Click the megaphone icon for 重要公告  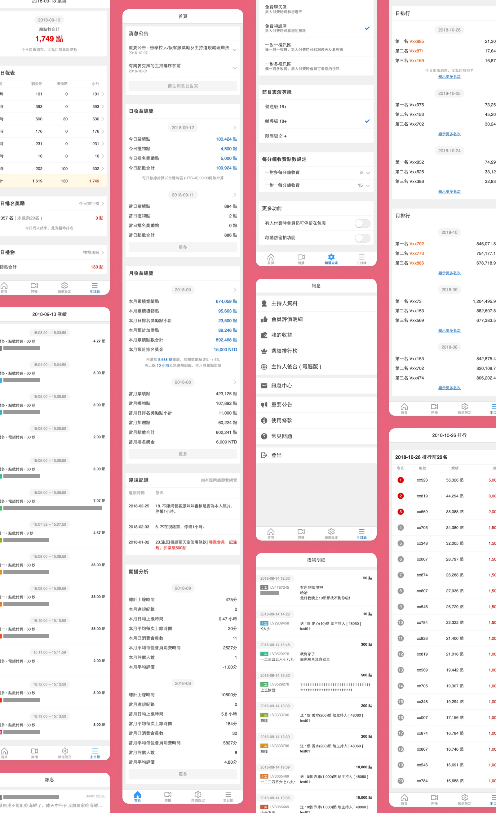(264, 405)
